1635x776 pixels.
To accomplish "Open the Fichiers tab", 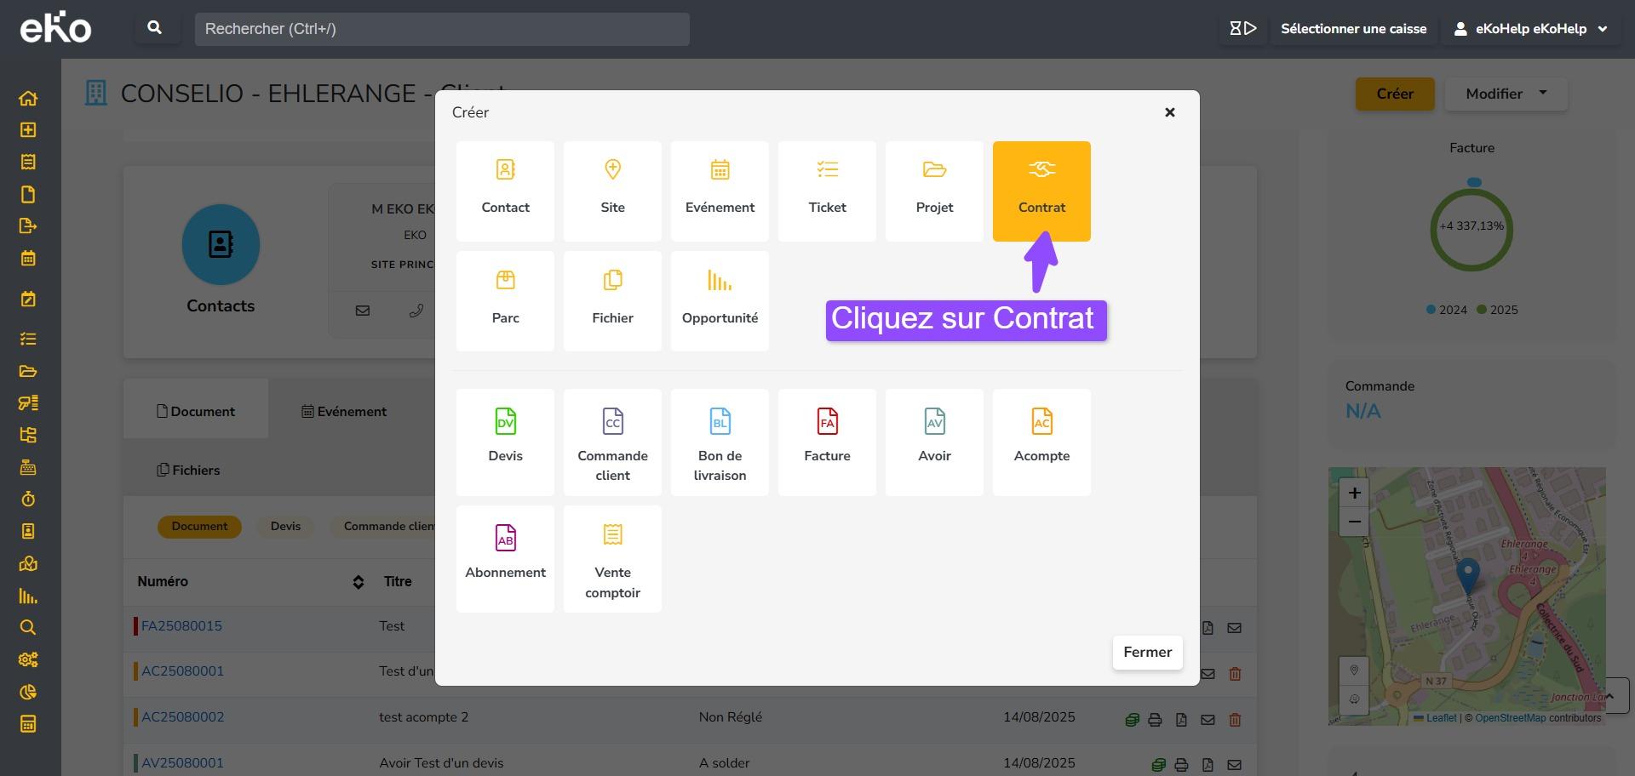I will (x=188, y=471).
